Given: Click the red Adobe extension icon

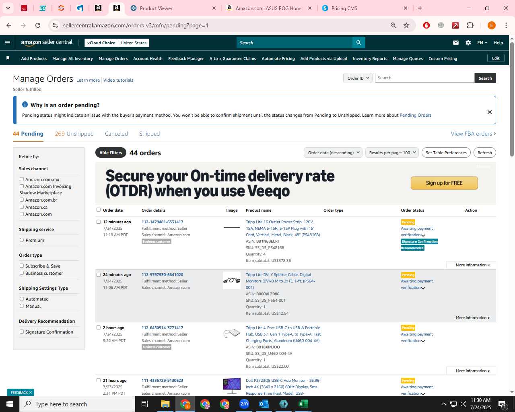Looking at the screenshot, I should [455, 25].
